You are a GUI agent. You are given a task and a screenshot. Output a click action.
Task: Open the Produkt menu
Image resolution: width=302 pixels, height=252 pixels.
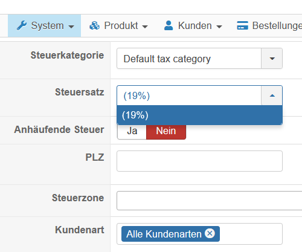point(119,25)
